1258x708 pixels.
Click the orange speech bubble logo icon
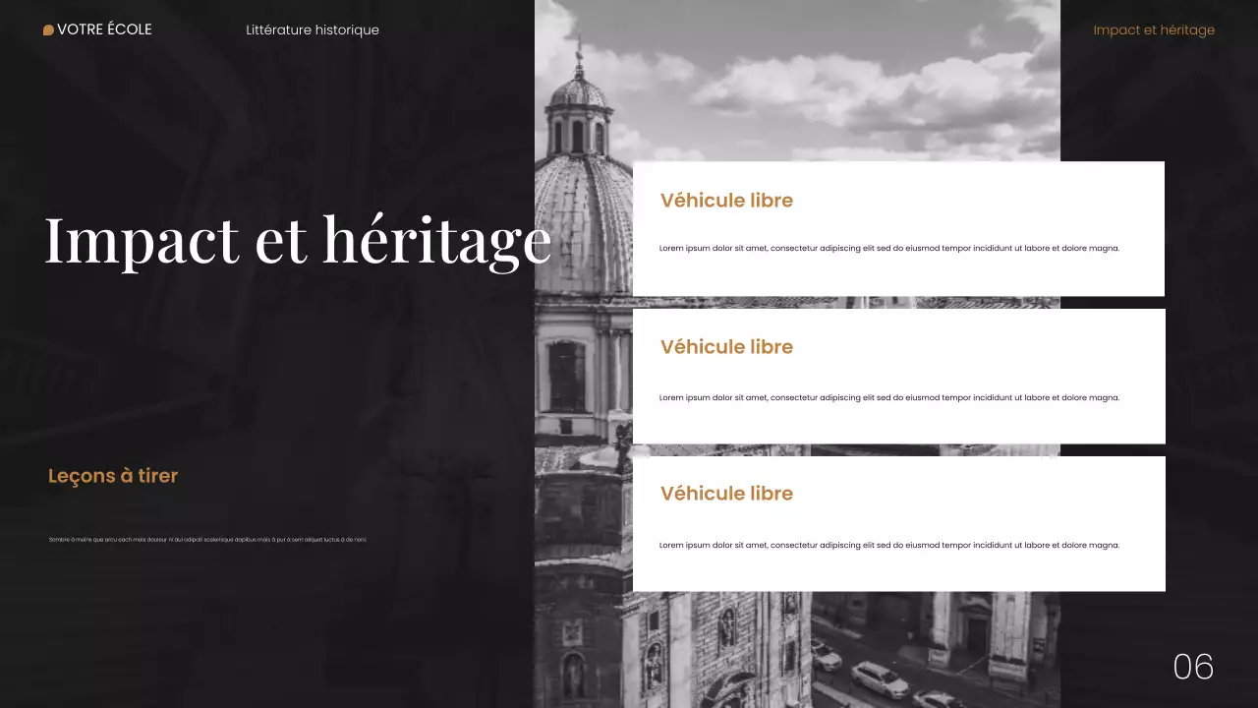click(x=48, y=29)
